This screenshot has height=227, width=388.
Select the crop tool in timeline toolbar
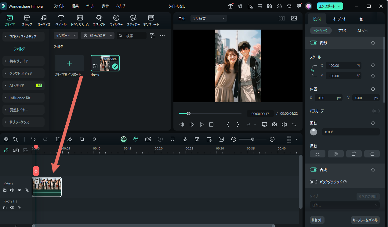coord(82,139)
